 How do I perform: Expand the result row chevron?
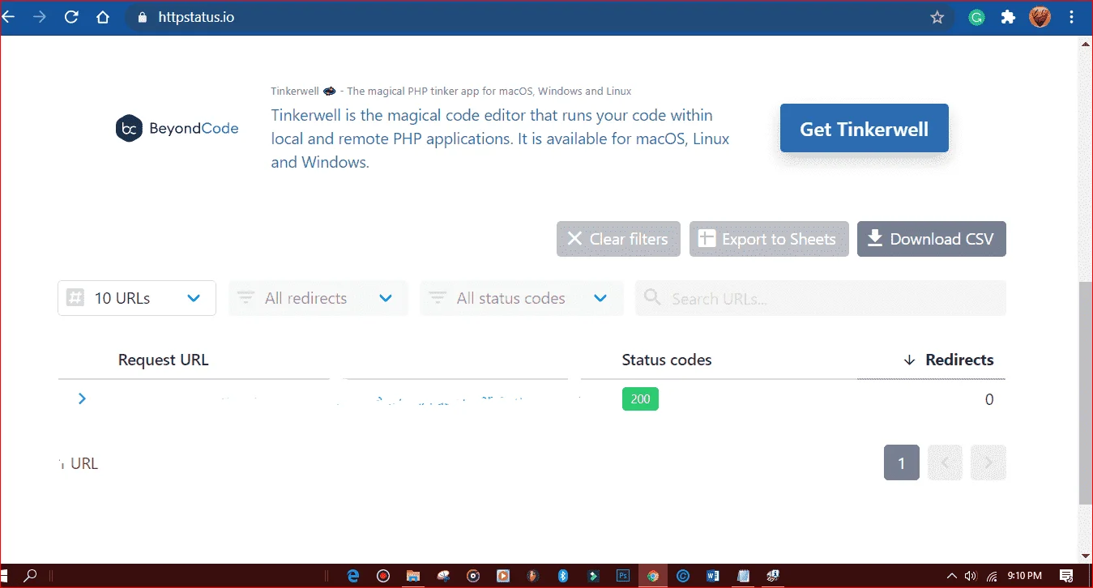[82, 398]
